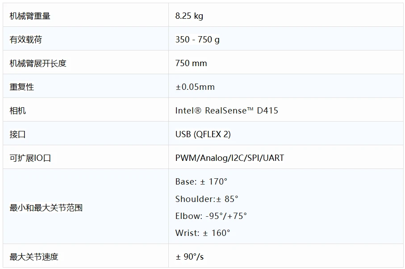405x269 pixels.
Task: Select the PWM/Analog/I2C/SPI/UART text
Action: point(230,158)
